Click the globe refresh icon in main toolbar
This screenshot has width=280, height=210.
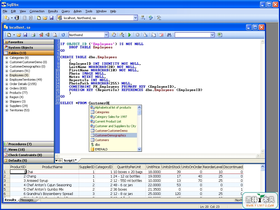coord(151,18)
